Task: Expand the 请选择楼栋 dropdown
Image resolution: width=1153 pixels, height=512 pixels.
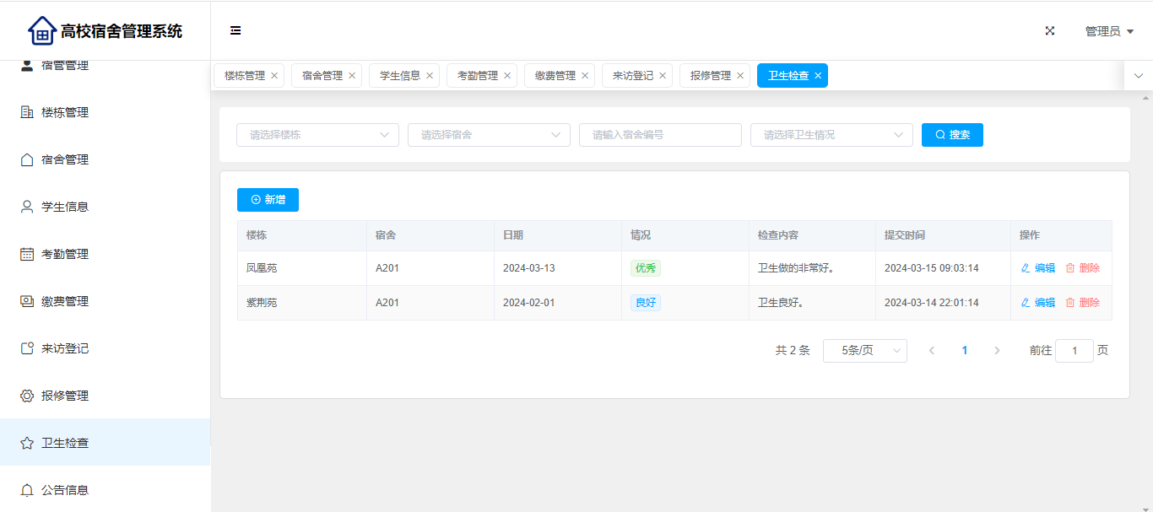Action: pyautogui.click(x=317, y=135)
